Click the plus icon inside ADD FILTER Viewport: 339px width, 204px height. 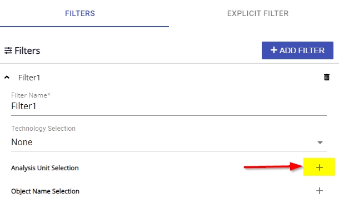pyautogui.click(x=274, y=50)
